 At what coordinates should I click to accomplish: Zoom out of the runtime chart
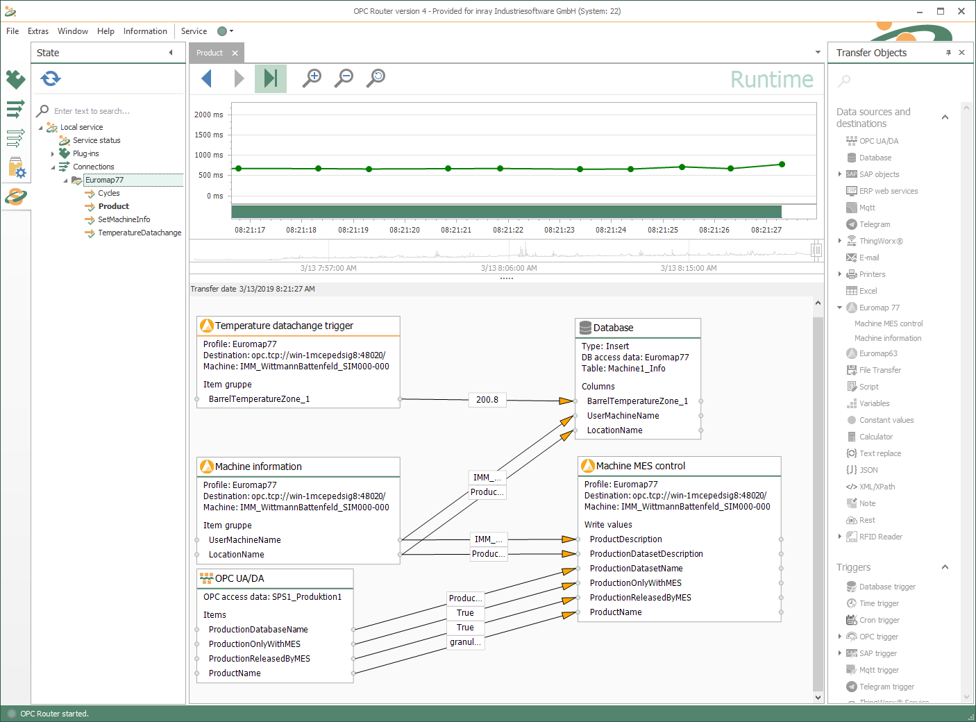343,78
